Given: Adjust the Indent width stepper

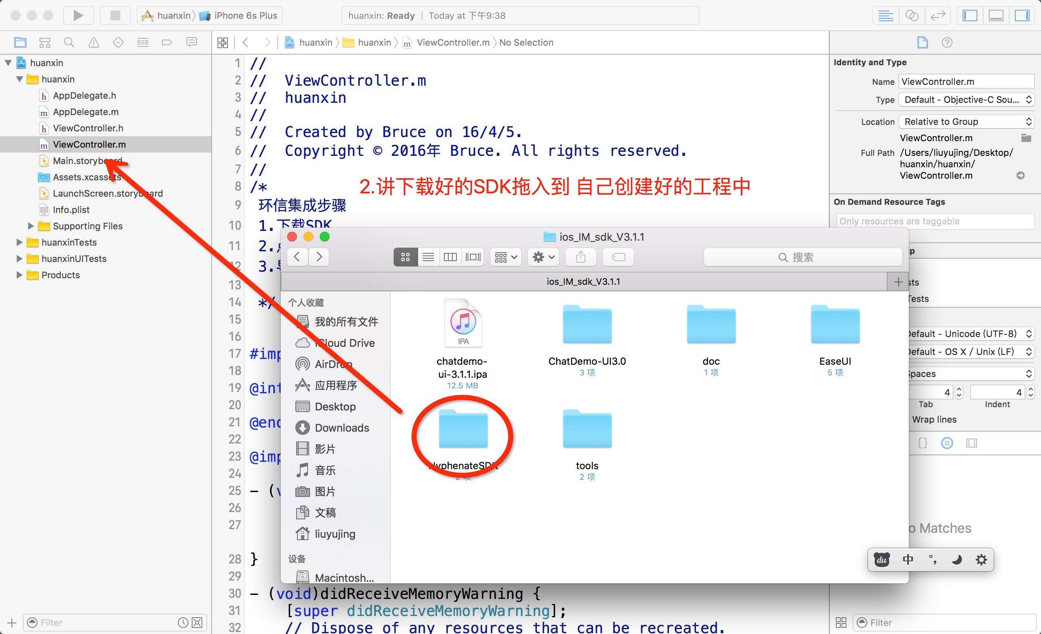Looking at the screenshot, I should pos(1031,392).
